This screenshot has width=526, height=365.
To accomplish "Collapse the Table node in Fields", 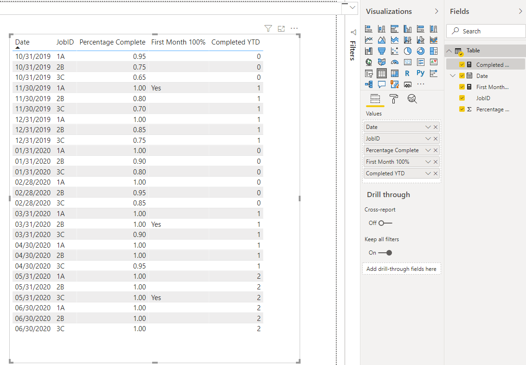I will click(449, 51).
